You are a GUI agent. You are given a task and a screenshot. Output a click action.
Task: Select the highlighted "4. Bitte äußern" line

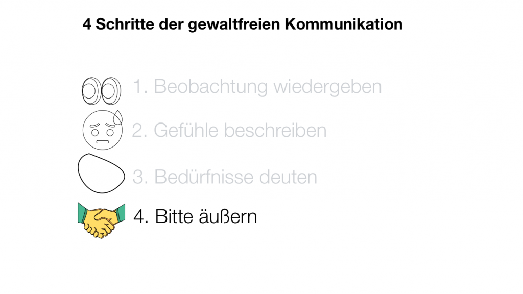[x=195, y=216]
